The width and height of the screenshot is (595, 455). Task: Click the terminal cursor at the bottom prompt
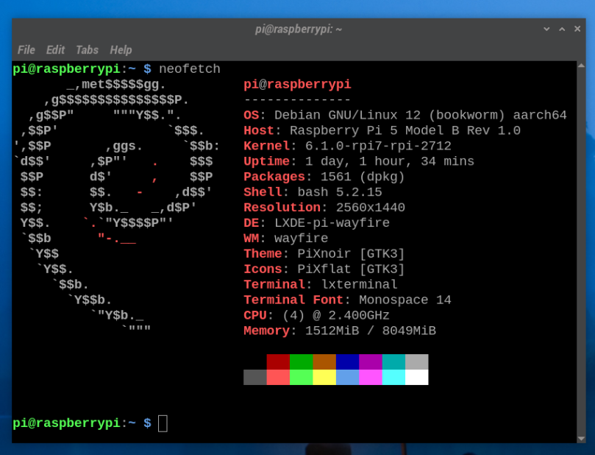pyautogui.click(x=163, y=423)
